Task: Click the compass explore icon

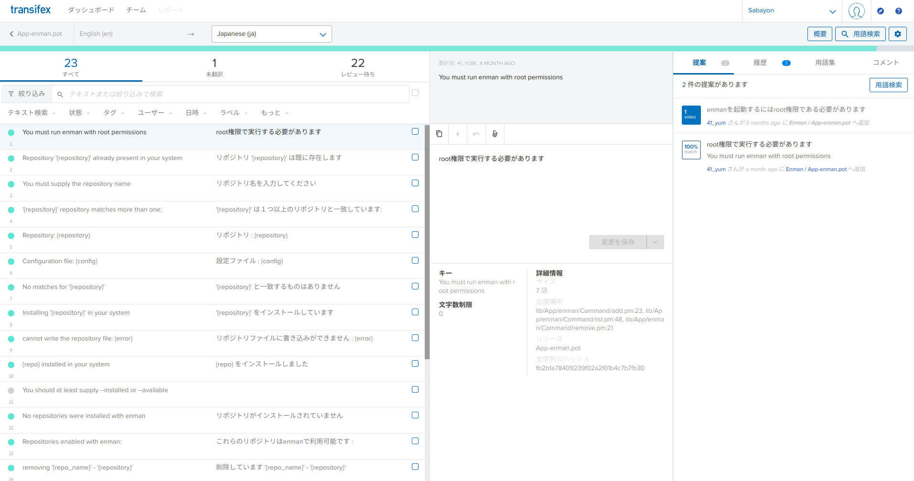Action: pos(880,11)
